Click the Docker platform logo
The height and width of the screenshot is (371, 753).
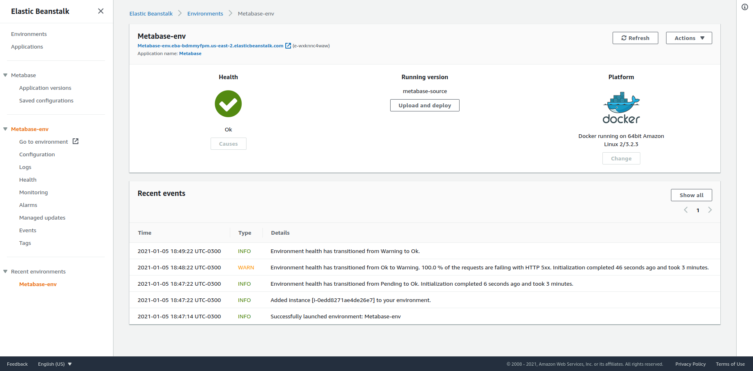click(621, 108)
